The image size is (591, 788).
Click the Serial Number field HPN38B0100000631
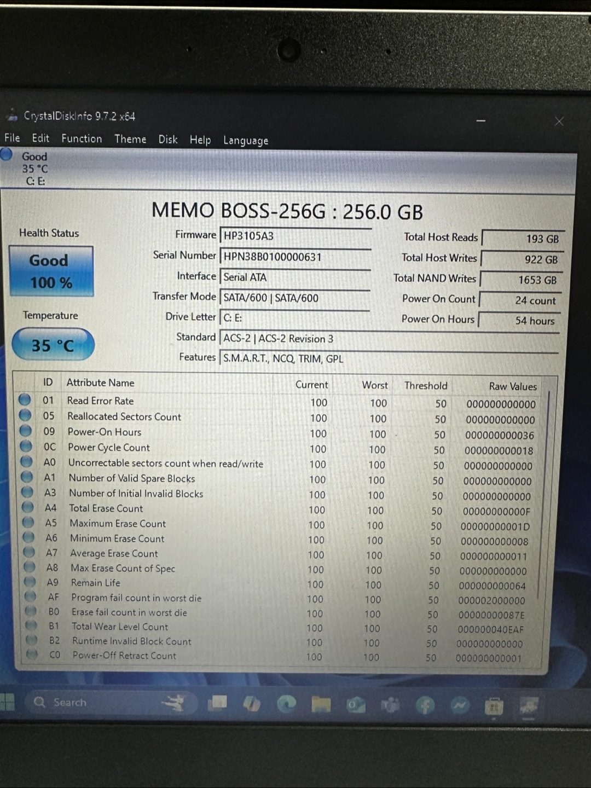296,257
